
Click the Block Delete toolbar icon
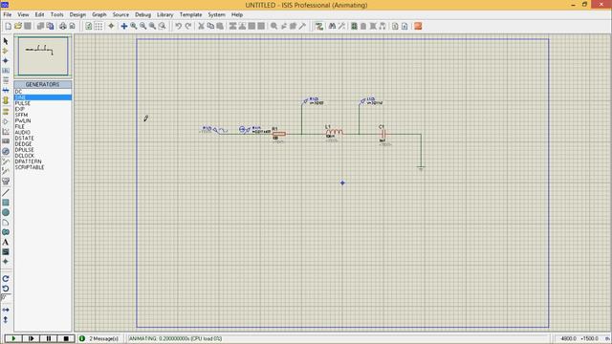coord(261,26)
